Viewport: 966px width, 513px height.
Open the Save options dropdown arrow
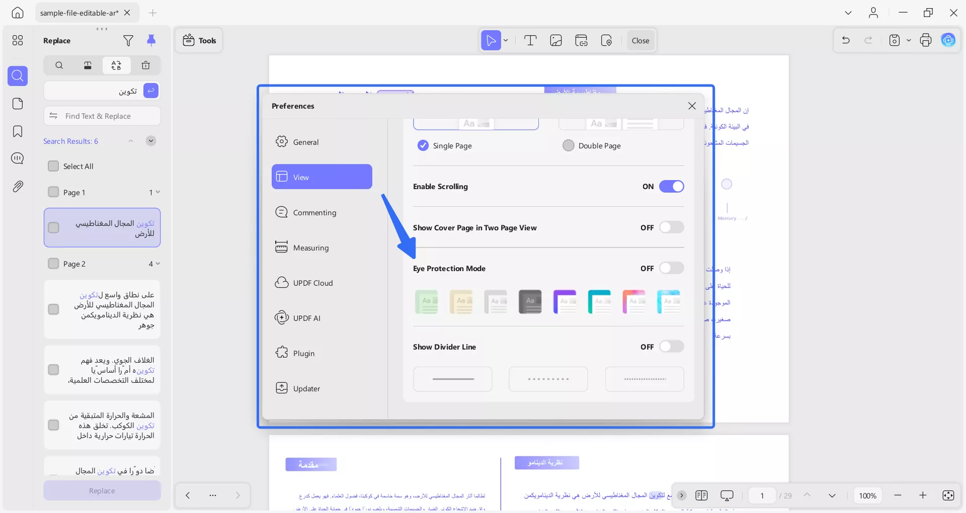coord(909,40)
